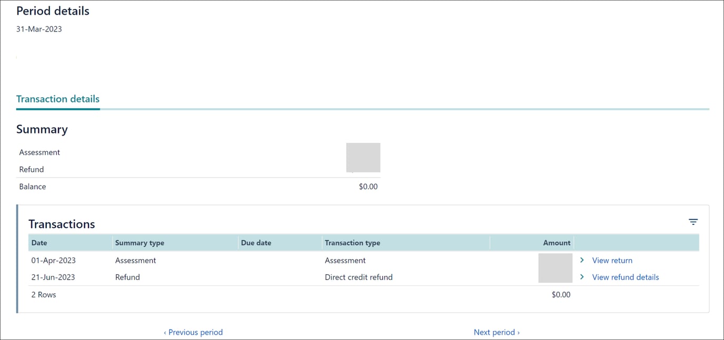Viewport: 724px width, 340px height.
Task: Select the Balance amount of $0.00
Action: (368, 186)
